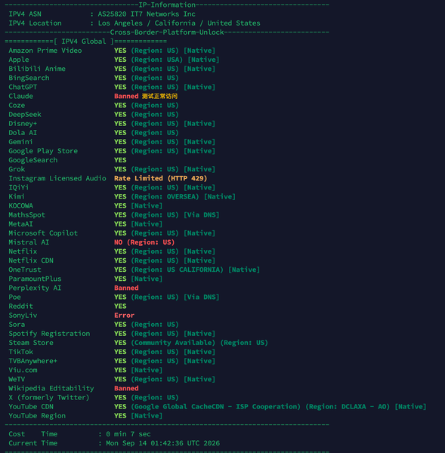
Task: Select the Amazon Prime Video row label
Action: [45, 51]
